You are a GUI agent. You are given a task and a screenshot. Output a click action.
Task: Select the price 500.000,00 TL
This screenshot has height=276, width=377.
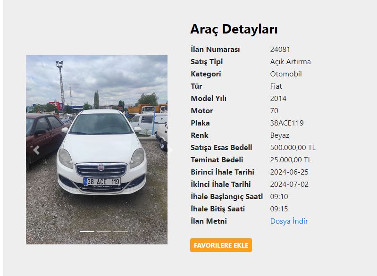(x=293, y=148)
